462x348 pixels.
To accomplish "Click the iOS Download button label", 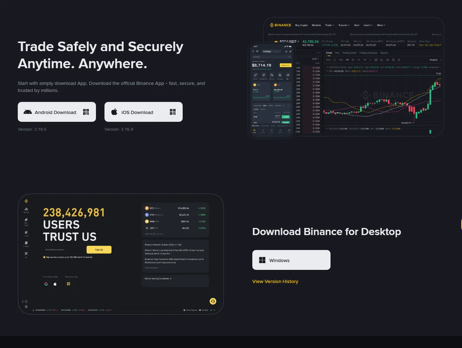I will pos(137,112).
